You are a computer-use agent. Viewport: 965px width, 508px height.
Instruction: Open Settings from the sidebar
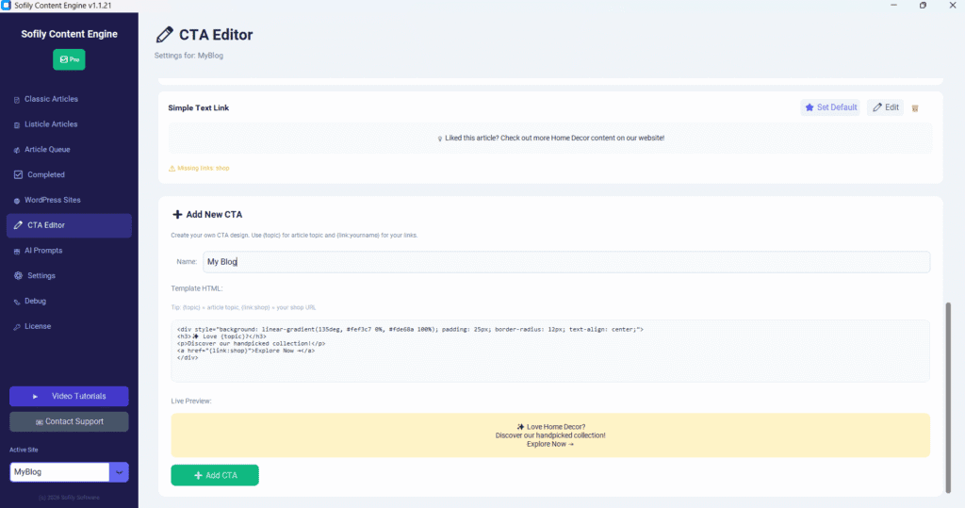[x=69, y=276]
